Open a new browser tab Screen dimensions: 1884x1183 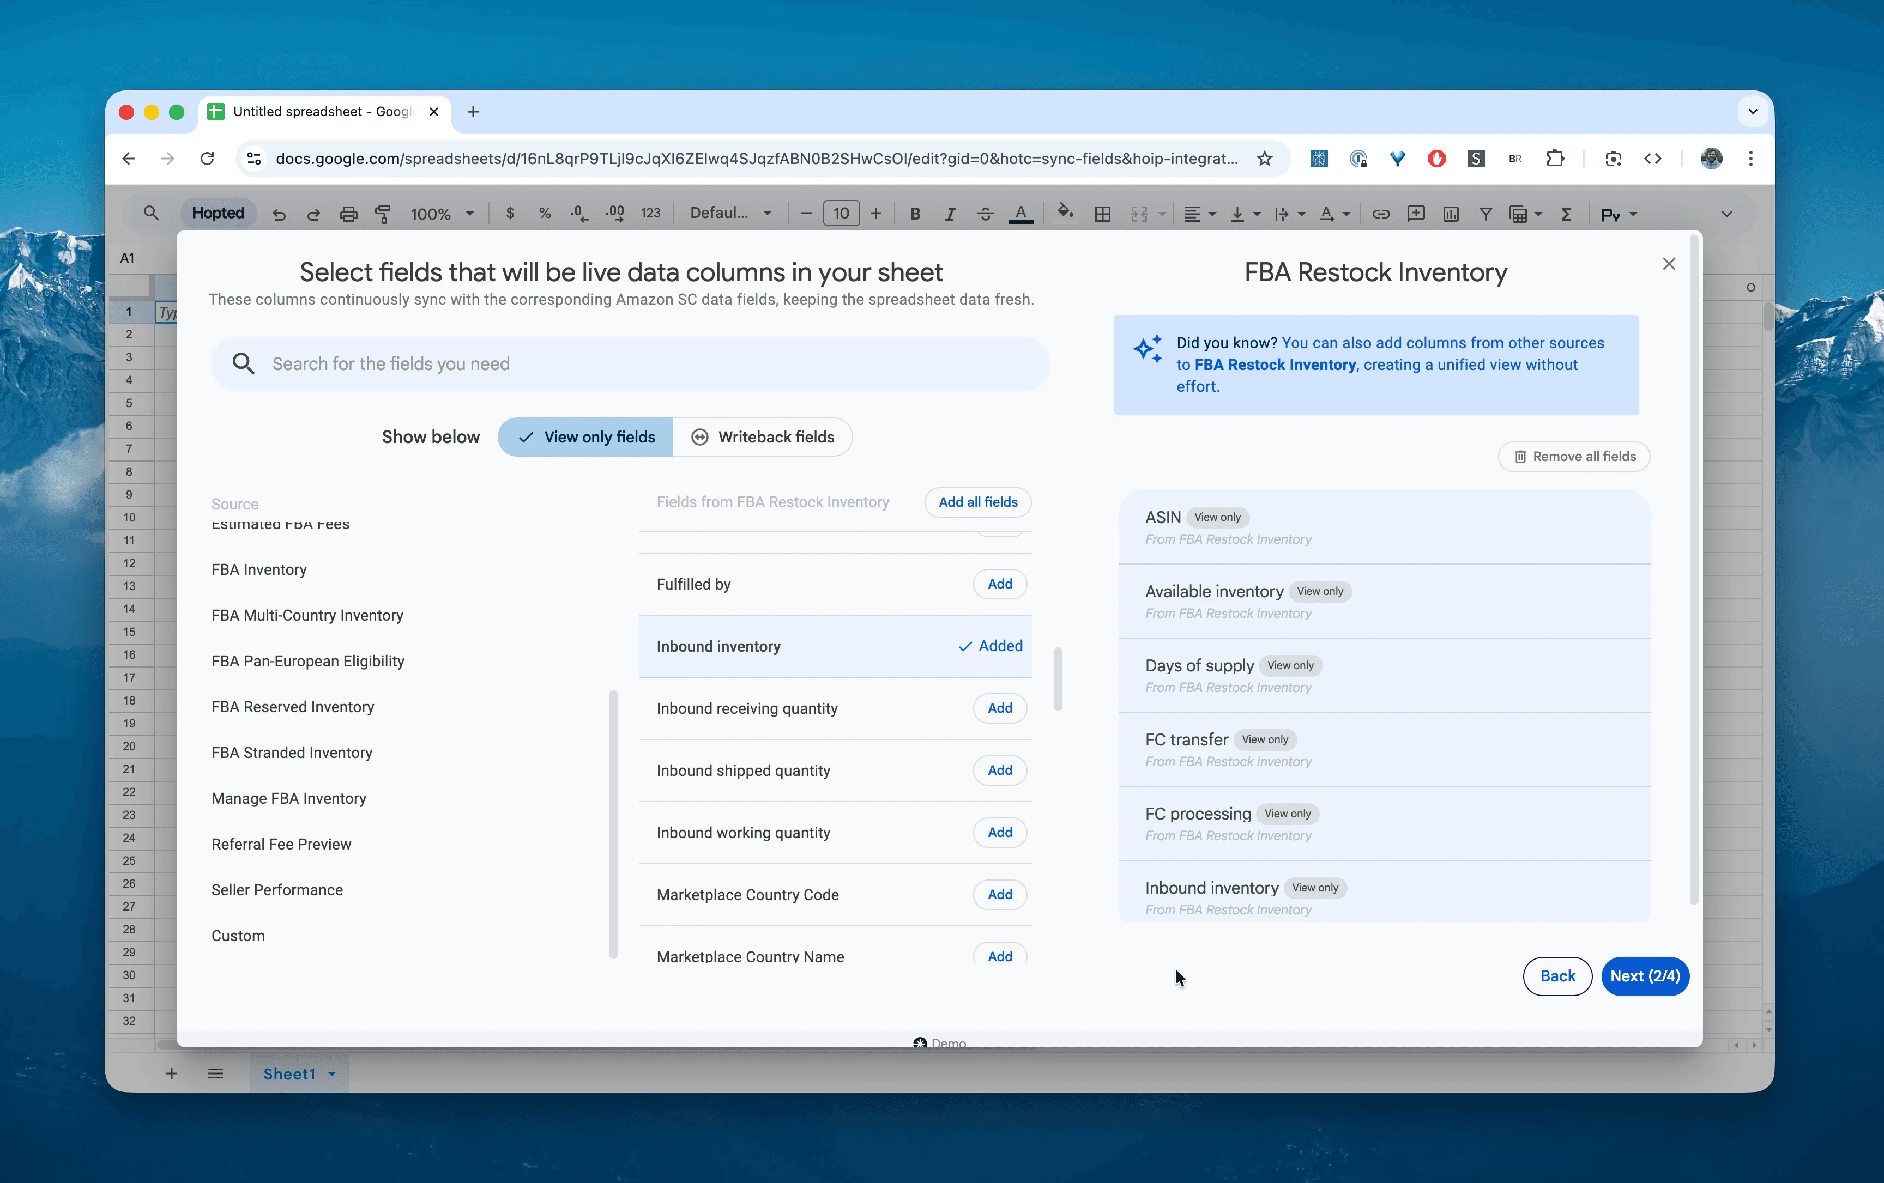(x=473, y=112)
